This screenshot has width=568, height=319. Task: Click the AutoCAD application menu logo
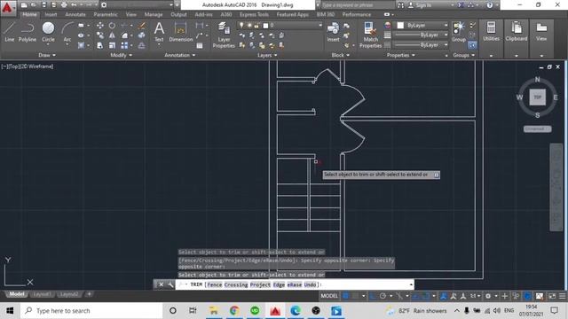click(x=7, y=7)
